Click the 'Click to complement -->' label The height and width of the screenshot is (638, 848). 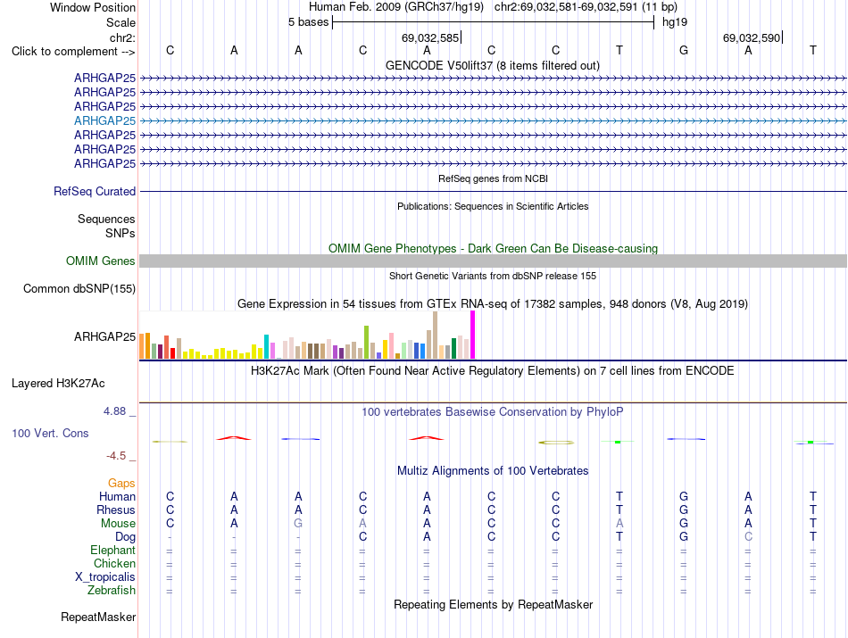73,52
